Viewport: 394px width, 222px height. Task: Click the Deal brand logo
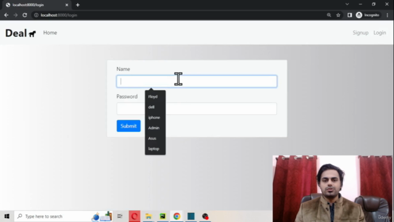click(20, 33)
